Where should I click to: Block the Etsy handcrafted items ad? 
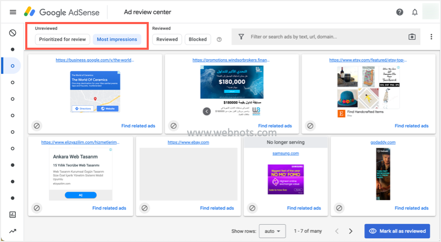coord(310,126)
